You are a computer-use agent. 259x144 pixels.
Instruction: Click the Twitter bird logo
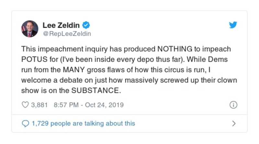(x=233, y=25)
